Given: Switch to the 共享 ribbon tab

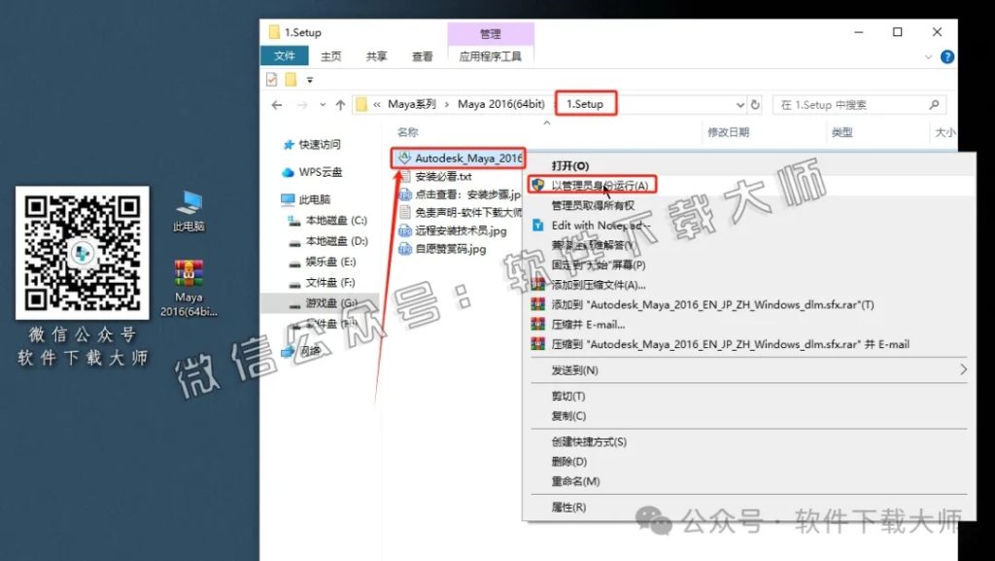Looking at the screenshot, I should 376,56.
